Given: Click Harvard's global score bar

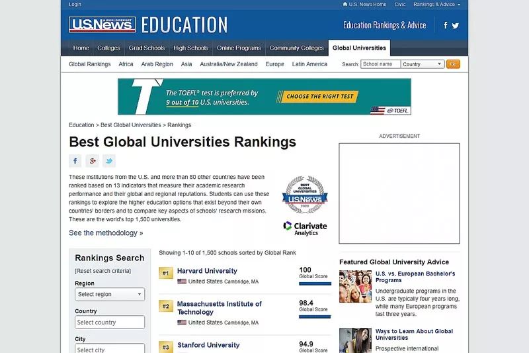Looking at the screenshot, I should [315, 283].
